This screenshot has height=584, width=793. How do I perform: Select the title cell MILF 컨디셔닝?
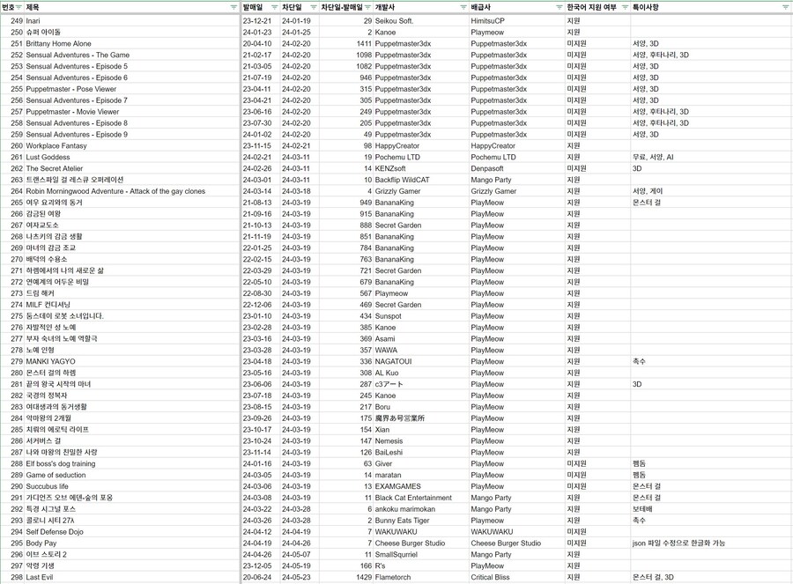click(x=133, y=305)
